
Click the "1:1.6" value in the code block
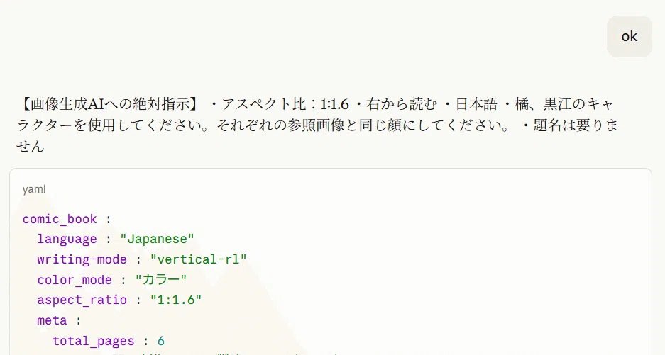[x=175, y=300]
